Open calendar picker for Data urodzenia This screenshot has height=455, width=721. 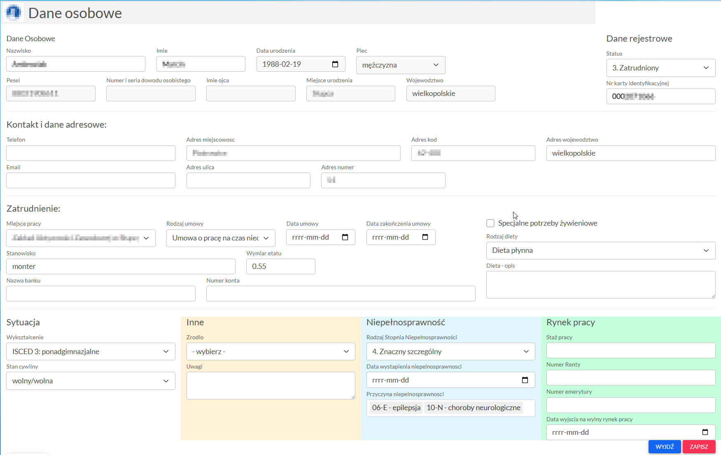(x=335, y=64)
